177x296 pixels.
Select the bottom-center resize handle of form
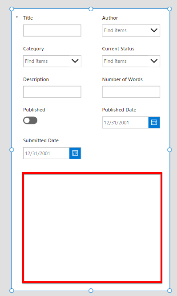tap(91, 290)
